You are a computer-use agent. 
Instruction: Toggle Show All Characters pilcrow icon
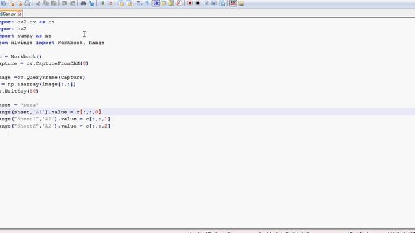pos(147,3)
